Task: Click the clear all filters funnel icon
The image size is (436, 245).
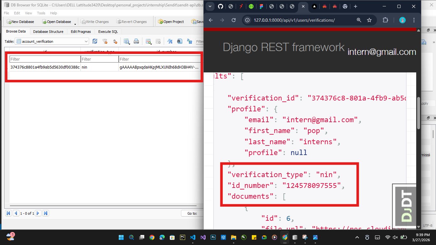Action: point(105,41)
